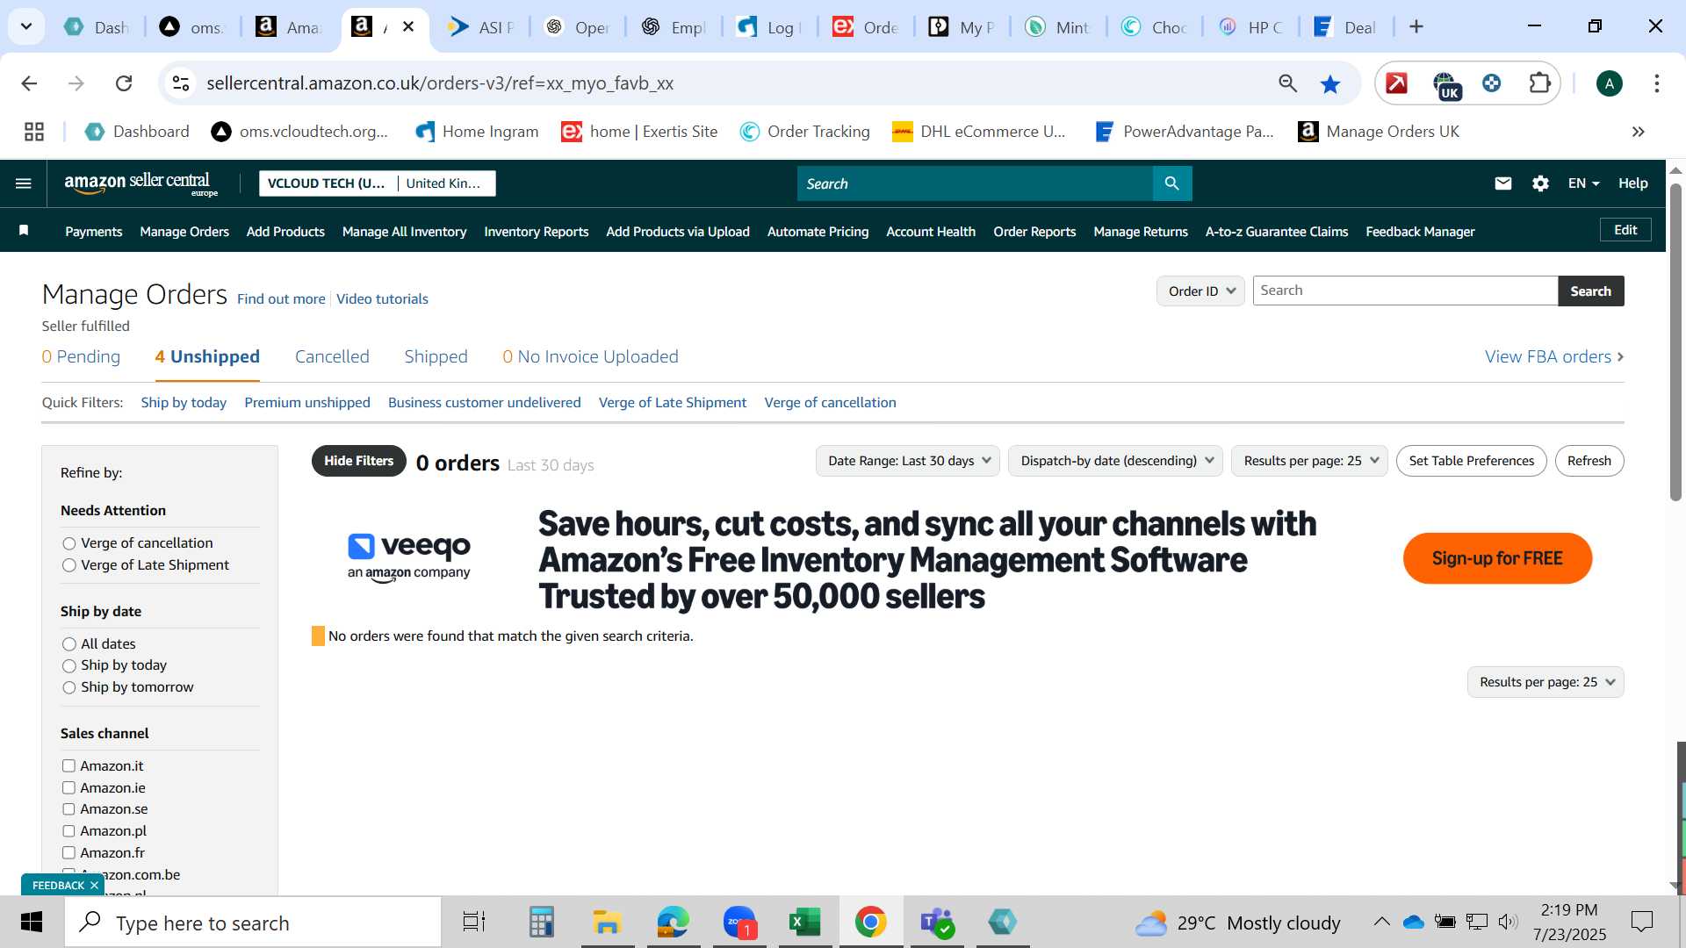Image resolution: width=1686 pixels, height=948 pixels.
Task: Apply Premium unshipped quick filter
Action: pos(307,402)
